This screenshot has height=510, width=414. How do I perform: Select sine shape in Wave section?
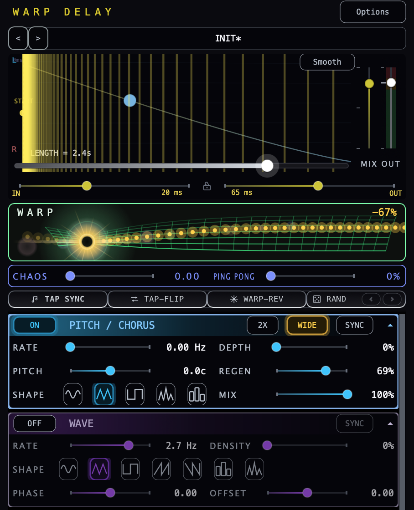[x=68, y=469]
